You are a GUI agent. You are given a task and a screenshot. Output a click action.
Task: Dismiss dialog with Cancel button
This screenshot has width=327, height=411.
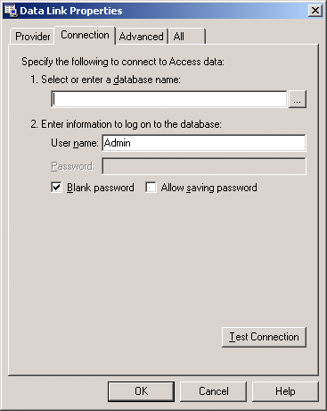click(x=214, y=391)
